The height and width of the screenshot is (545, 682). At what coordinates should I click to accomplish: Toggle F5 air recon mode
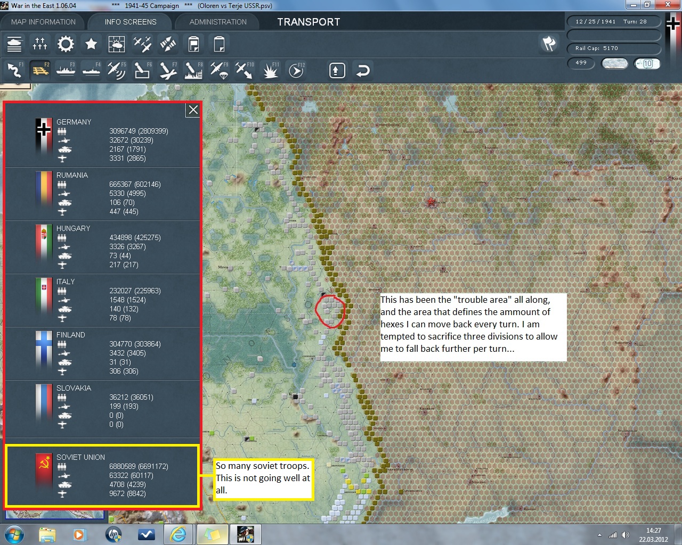pos(116,70)
